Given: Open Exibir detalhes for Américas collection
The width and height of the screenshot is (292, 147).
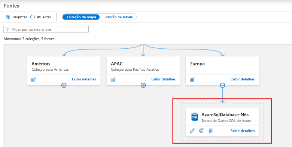Looking at the screenshot, I should point(84,79).
